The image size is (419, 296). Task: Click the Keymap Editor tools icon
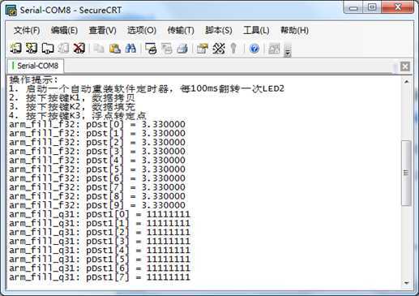coord(218,49)
